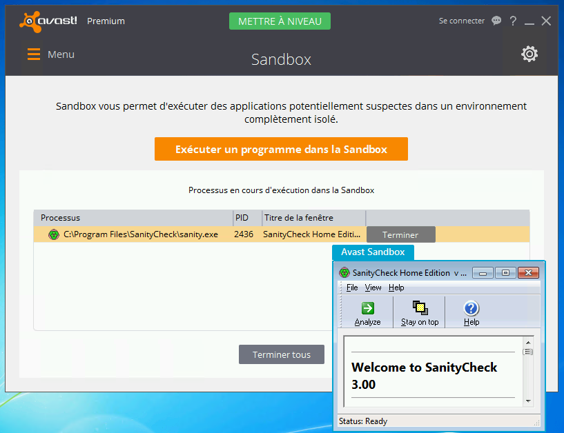Open the File menu in SanityCheck
The image size is (564, 433).
352,288
